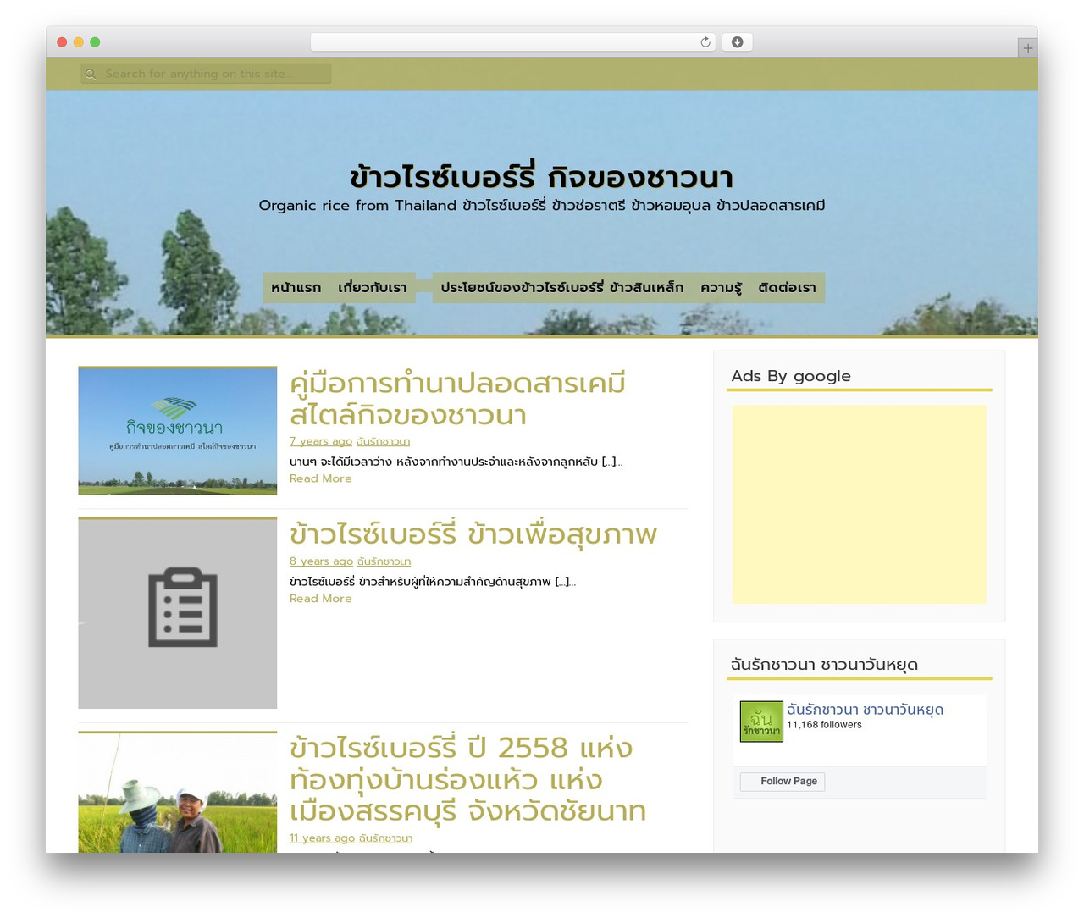Open ประโยชน์ของข้าวไรซ์เบอร์รี่ ข้าวสินเหล็ก menu item
Screen dimensions: 1084x918
[x=562, y=288]
